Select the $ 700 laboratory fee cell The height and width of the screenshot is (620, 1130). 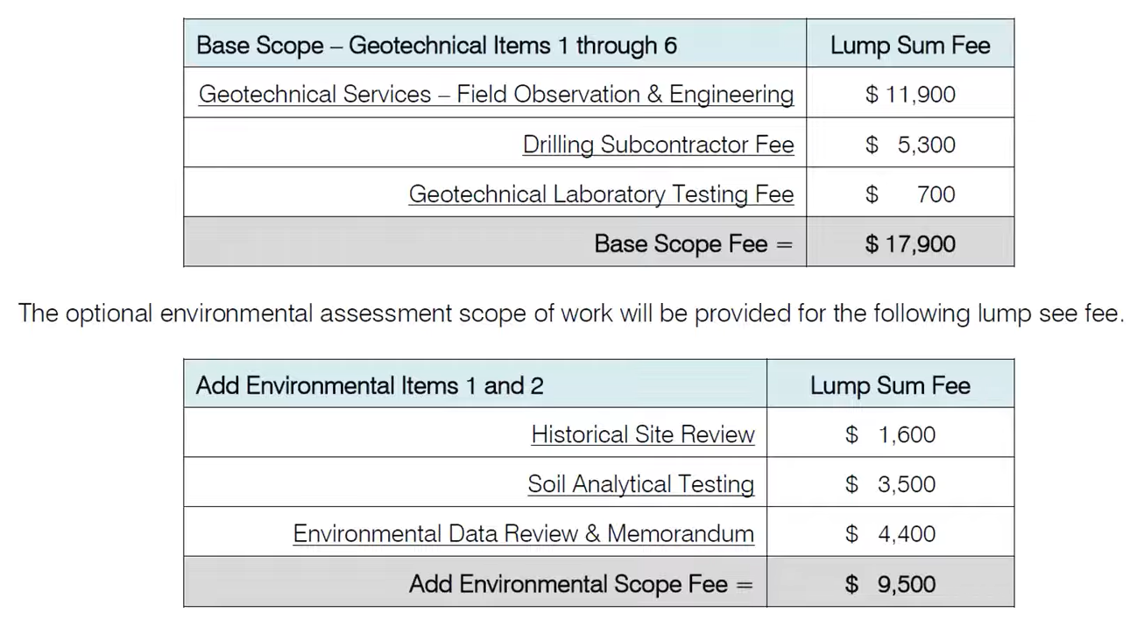pyautogui.click(x=910, y=193)
